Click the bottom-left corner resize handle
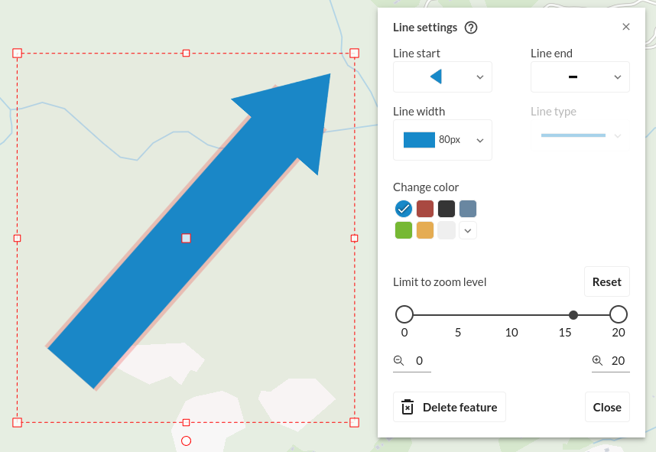The width and height of the screenshot is (656, 452). [x=18, y=422]
